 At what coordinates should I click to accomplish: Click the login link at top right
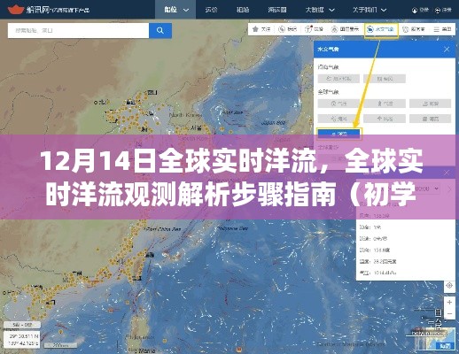pyautogui.click(x=420, y=10)
